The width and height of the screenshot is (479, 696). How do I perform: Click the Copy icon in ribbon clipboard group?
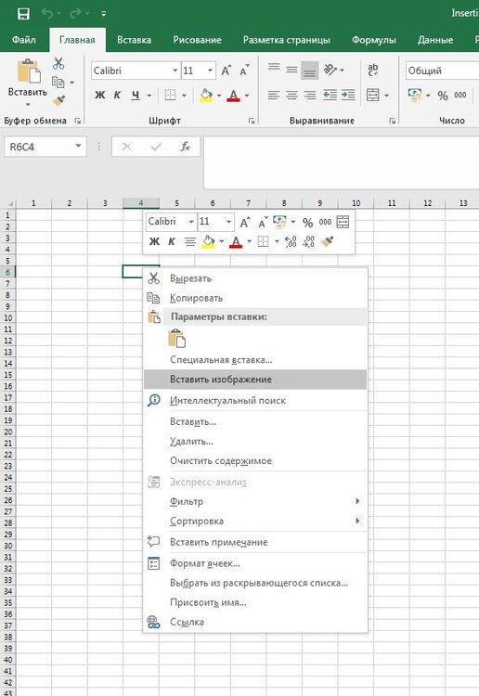(x=58, y=82)
